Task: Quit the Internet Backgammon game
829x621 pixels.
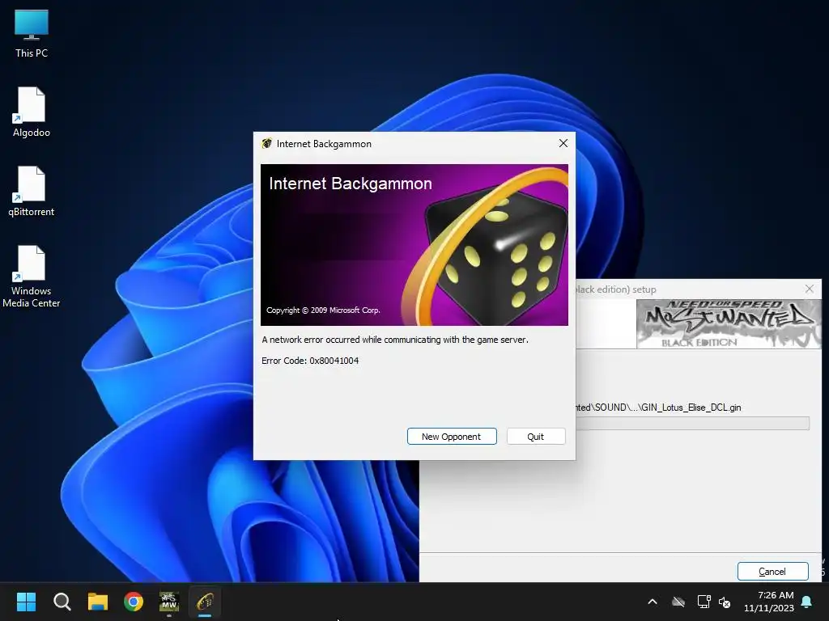Action: (536, 436)
